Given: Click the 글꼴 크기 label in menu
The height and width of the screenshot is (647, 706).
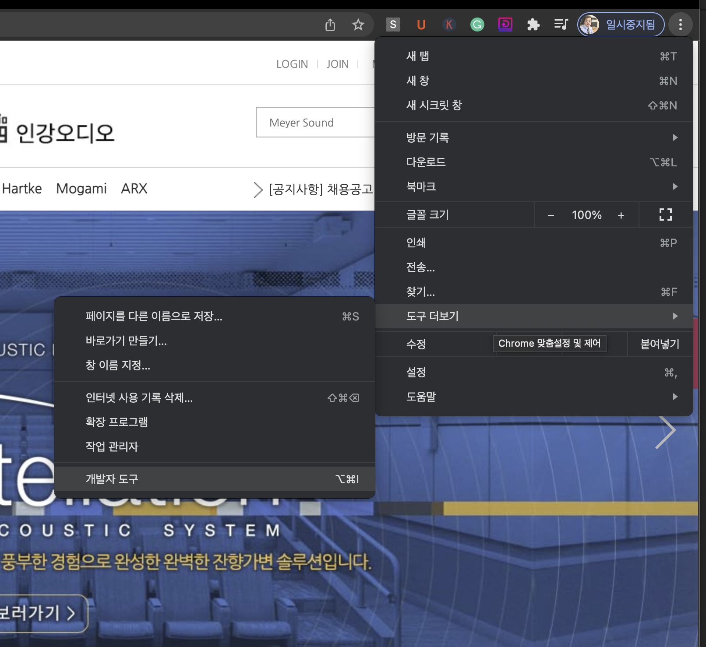Looking at the screenshot, I should click(427, 214).
